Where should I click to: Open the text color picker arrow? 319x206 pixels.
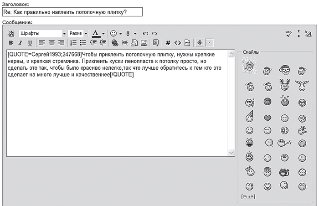click(103, 34)
